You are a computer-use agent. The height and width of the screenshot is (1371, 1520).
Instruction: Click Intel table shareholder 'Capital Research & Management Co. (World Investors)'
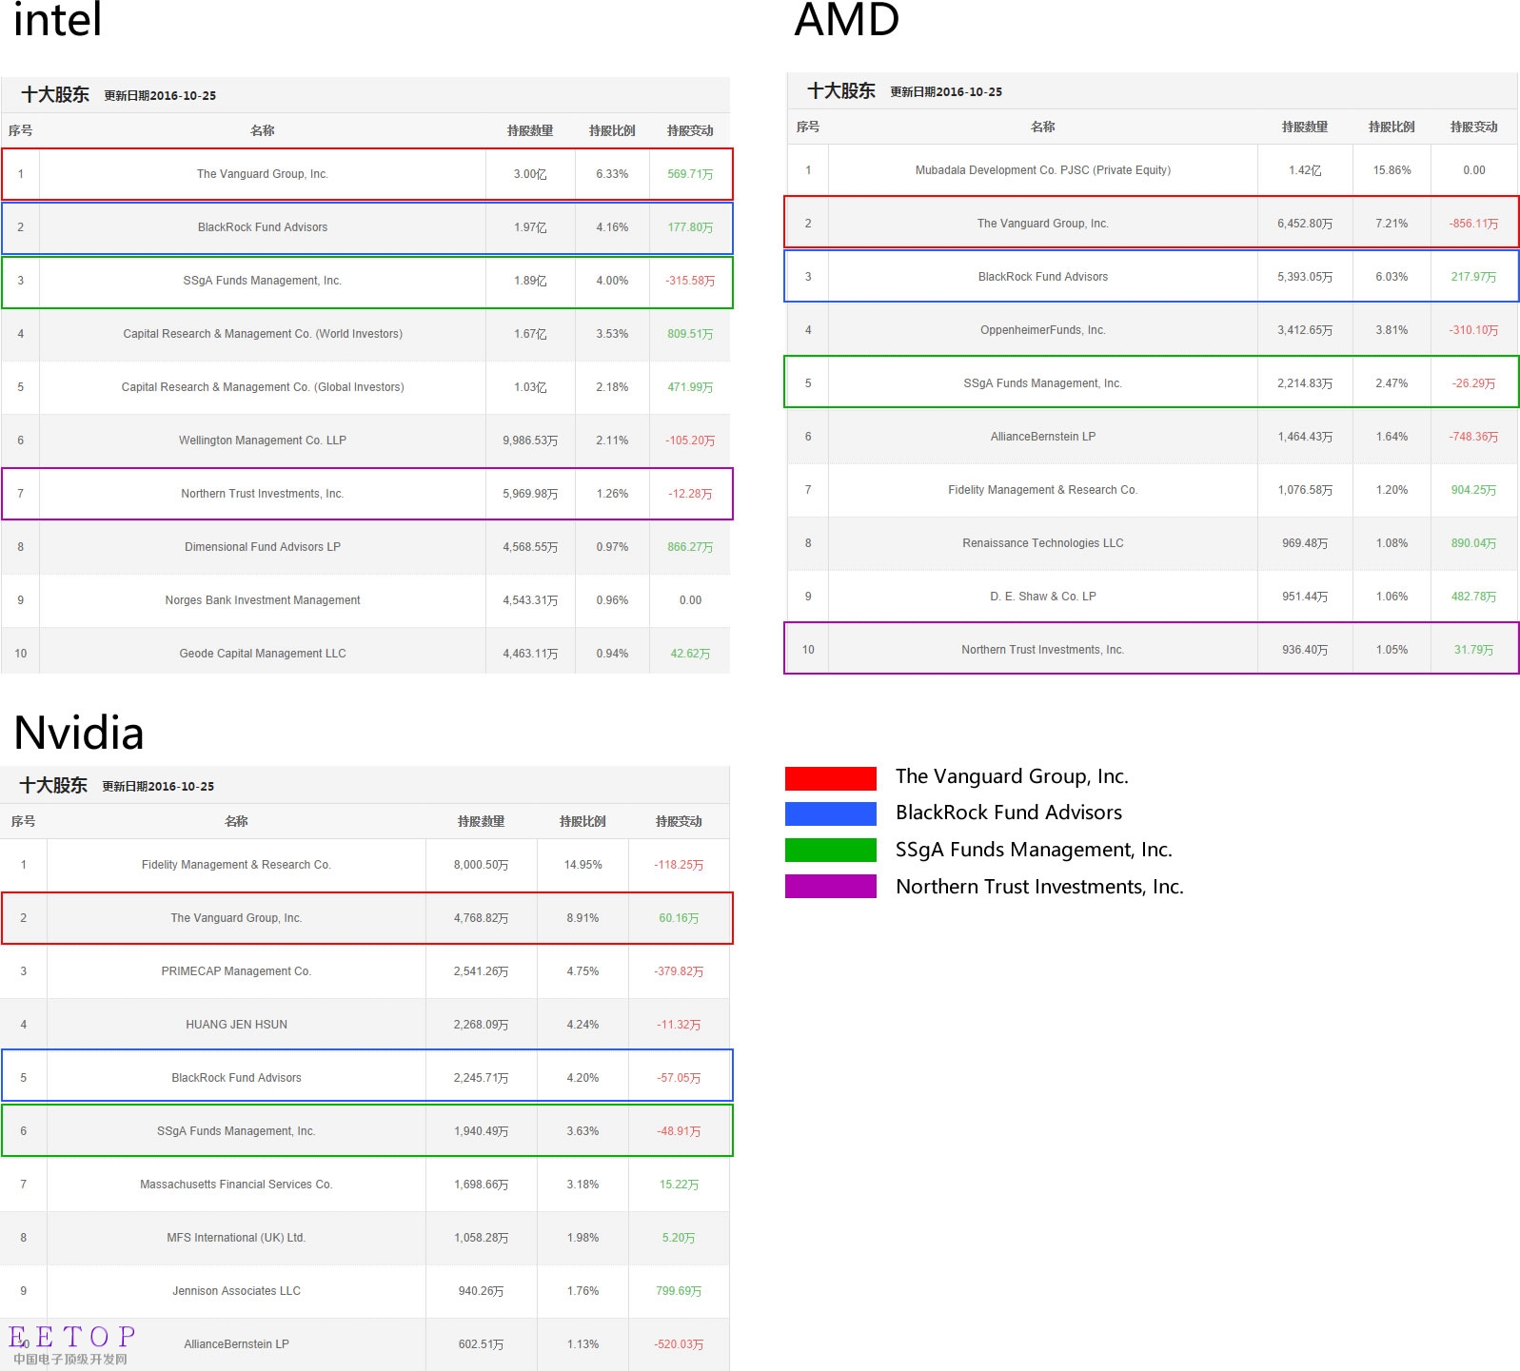point(263,334)
